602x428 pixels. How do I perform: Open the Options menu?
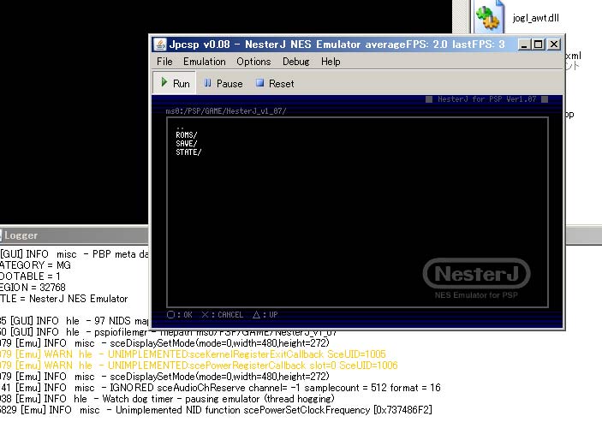point(253,62)
